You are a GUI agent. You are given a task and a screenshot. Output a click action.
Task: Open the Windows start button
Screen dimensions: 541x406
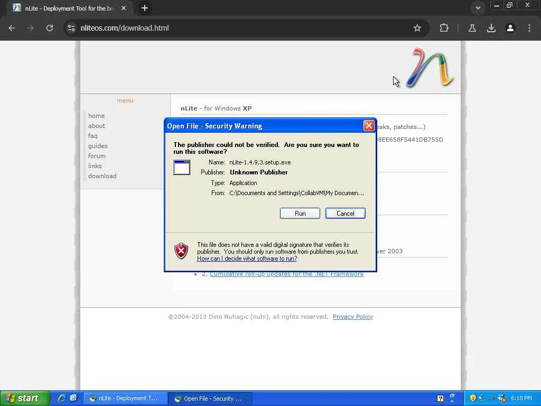[25, 399]
